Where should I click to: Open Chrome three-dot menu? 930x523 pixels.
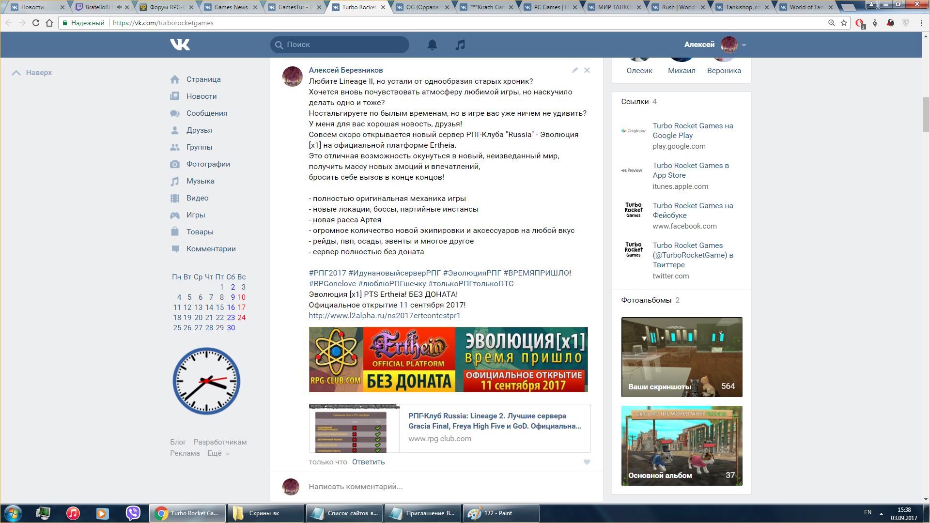click(921, 23)
